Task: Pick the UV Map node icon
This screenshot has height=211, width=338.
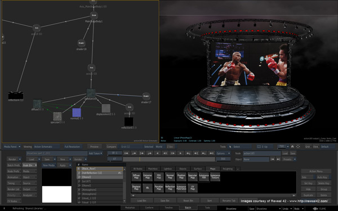Action: [193, 188]
